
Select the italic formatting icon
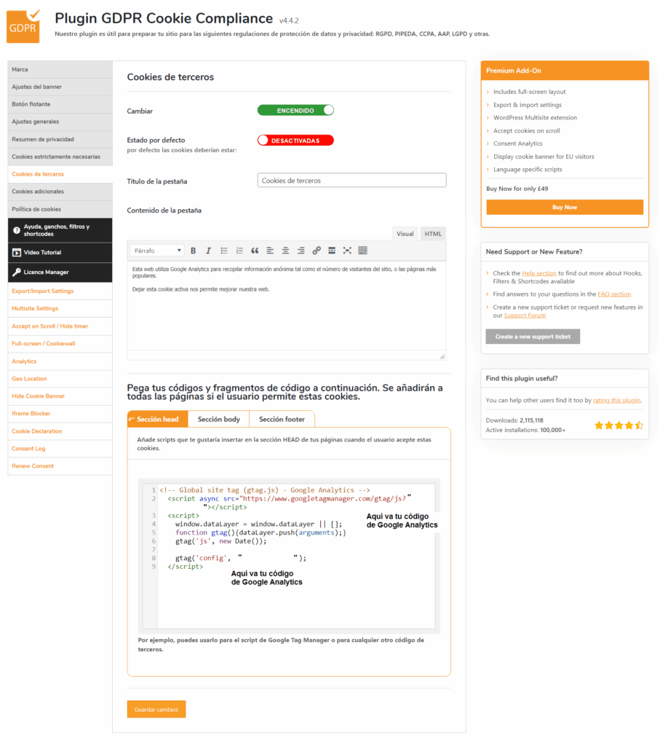coord(209,251)
